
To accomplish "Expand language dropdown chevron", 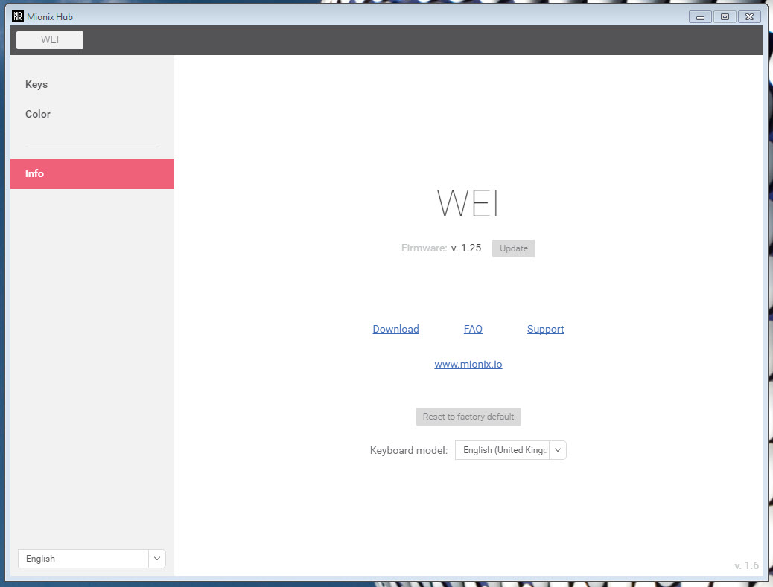I will coord(157,559).
